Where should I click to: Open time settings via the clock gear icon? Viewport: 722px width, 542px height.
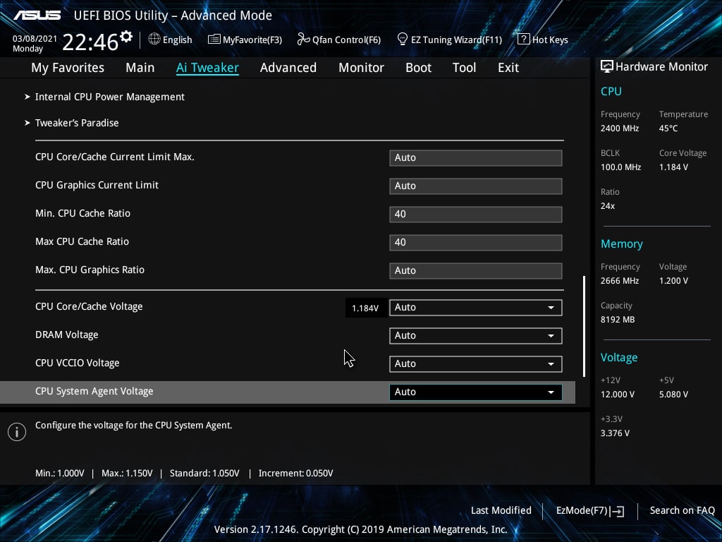coord(126,36)
